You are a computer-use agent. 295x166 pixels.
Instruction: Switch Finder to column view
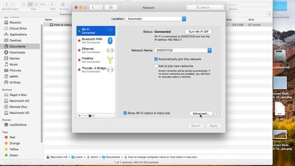click(x=36, y=4)
